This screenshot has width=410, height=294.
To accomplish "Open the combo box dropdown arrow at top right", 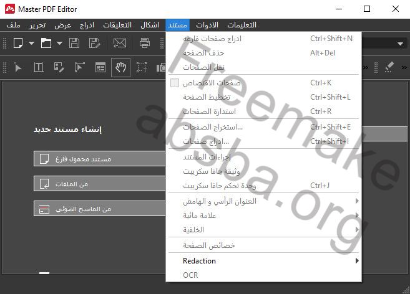I will 400,44.
